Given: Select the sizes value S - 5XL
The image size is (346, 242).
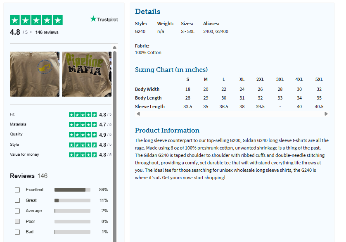Looking at the screenshot, I should click(x=187, y=31).
